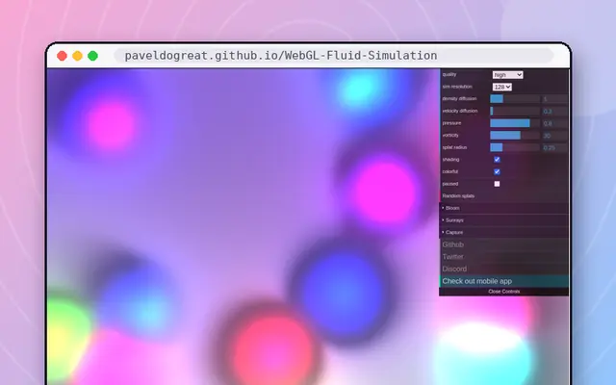The height and width of the screenshot is (385, 616).
Task: Trigger Random splats
Action: click(504, 196)
